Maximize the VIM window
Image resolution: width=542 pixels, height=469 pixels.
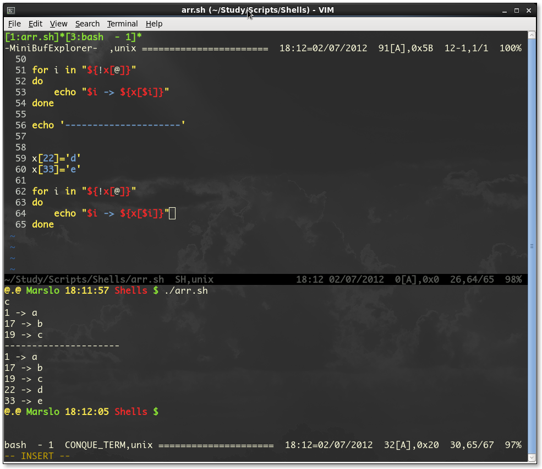point(517,10)
